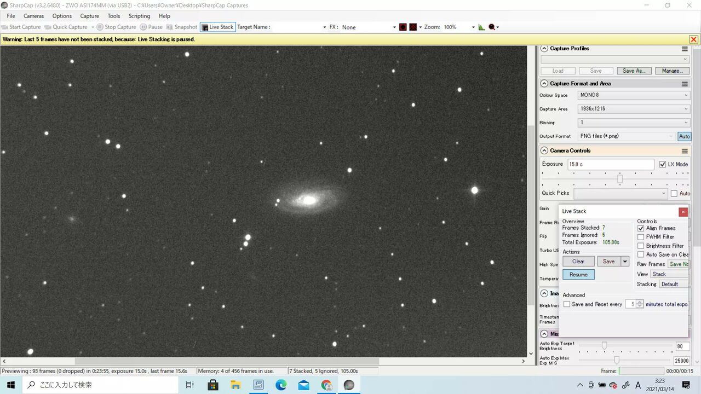Toggle the red reticule overlay icon

tap(403, 27)
